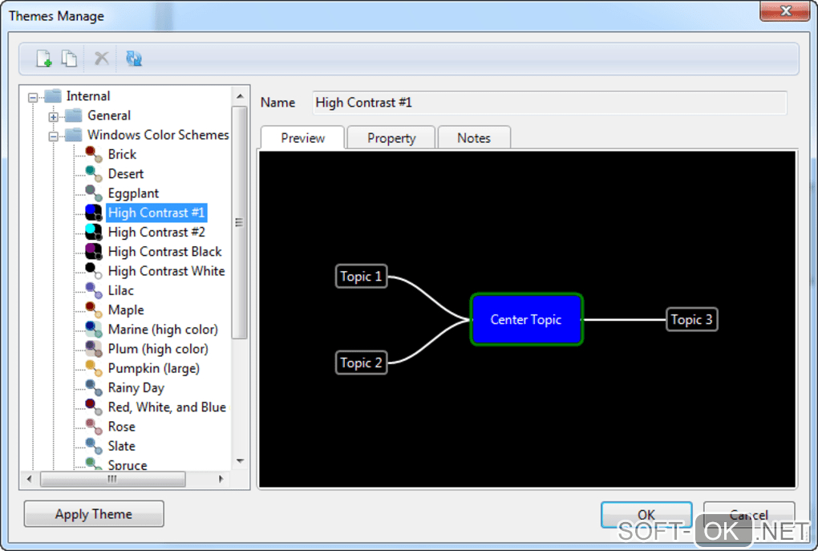
Task: Click the High Contrast Black theme icon
Action: pos(94,252)
